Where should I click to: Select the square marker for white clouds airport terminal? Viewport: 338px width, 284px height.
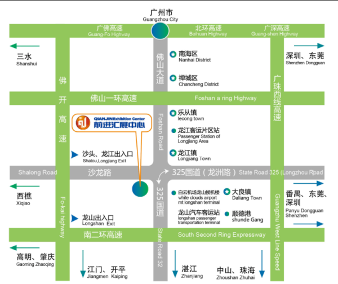(x=174, y=193)
